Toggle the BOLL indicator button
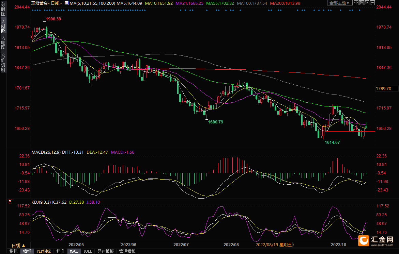The height and width of the screenshot is (254, 399). click(x=88, y=251)
